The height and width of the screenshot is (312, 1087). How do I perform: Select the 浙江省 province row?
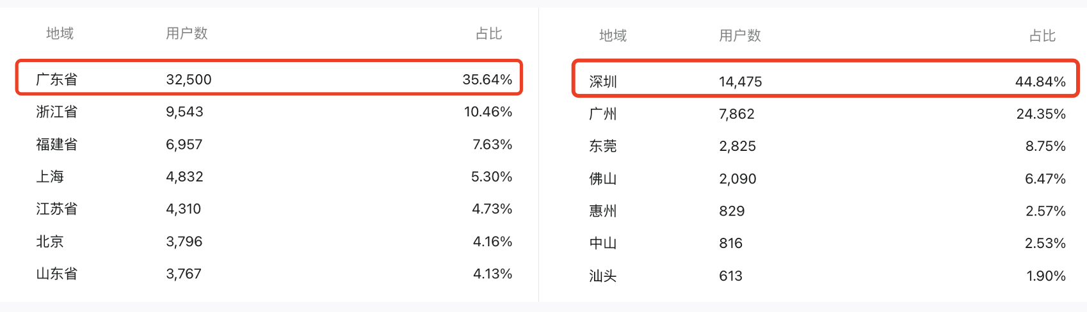[x=57, y=112]
